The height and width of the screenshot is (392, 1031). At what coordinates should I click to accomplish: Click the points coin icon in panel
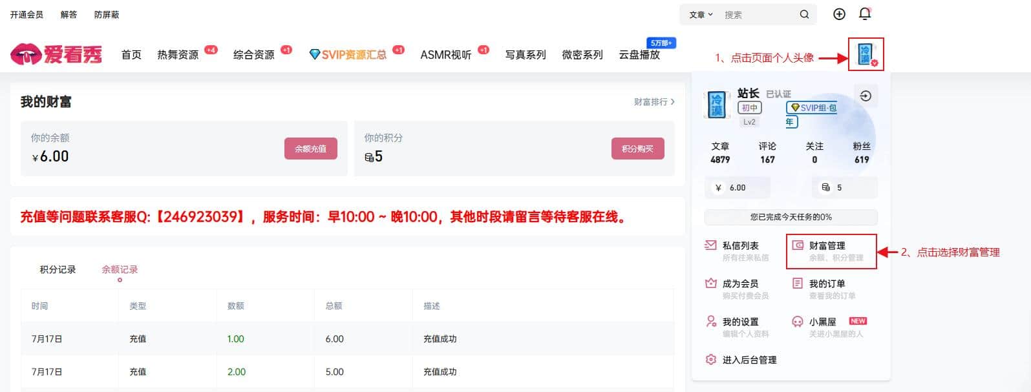[825, 188]
